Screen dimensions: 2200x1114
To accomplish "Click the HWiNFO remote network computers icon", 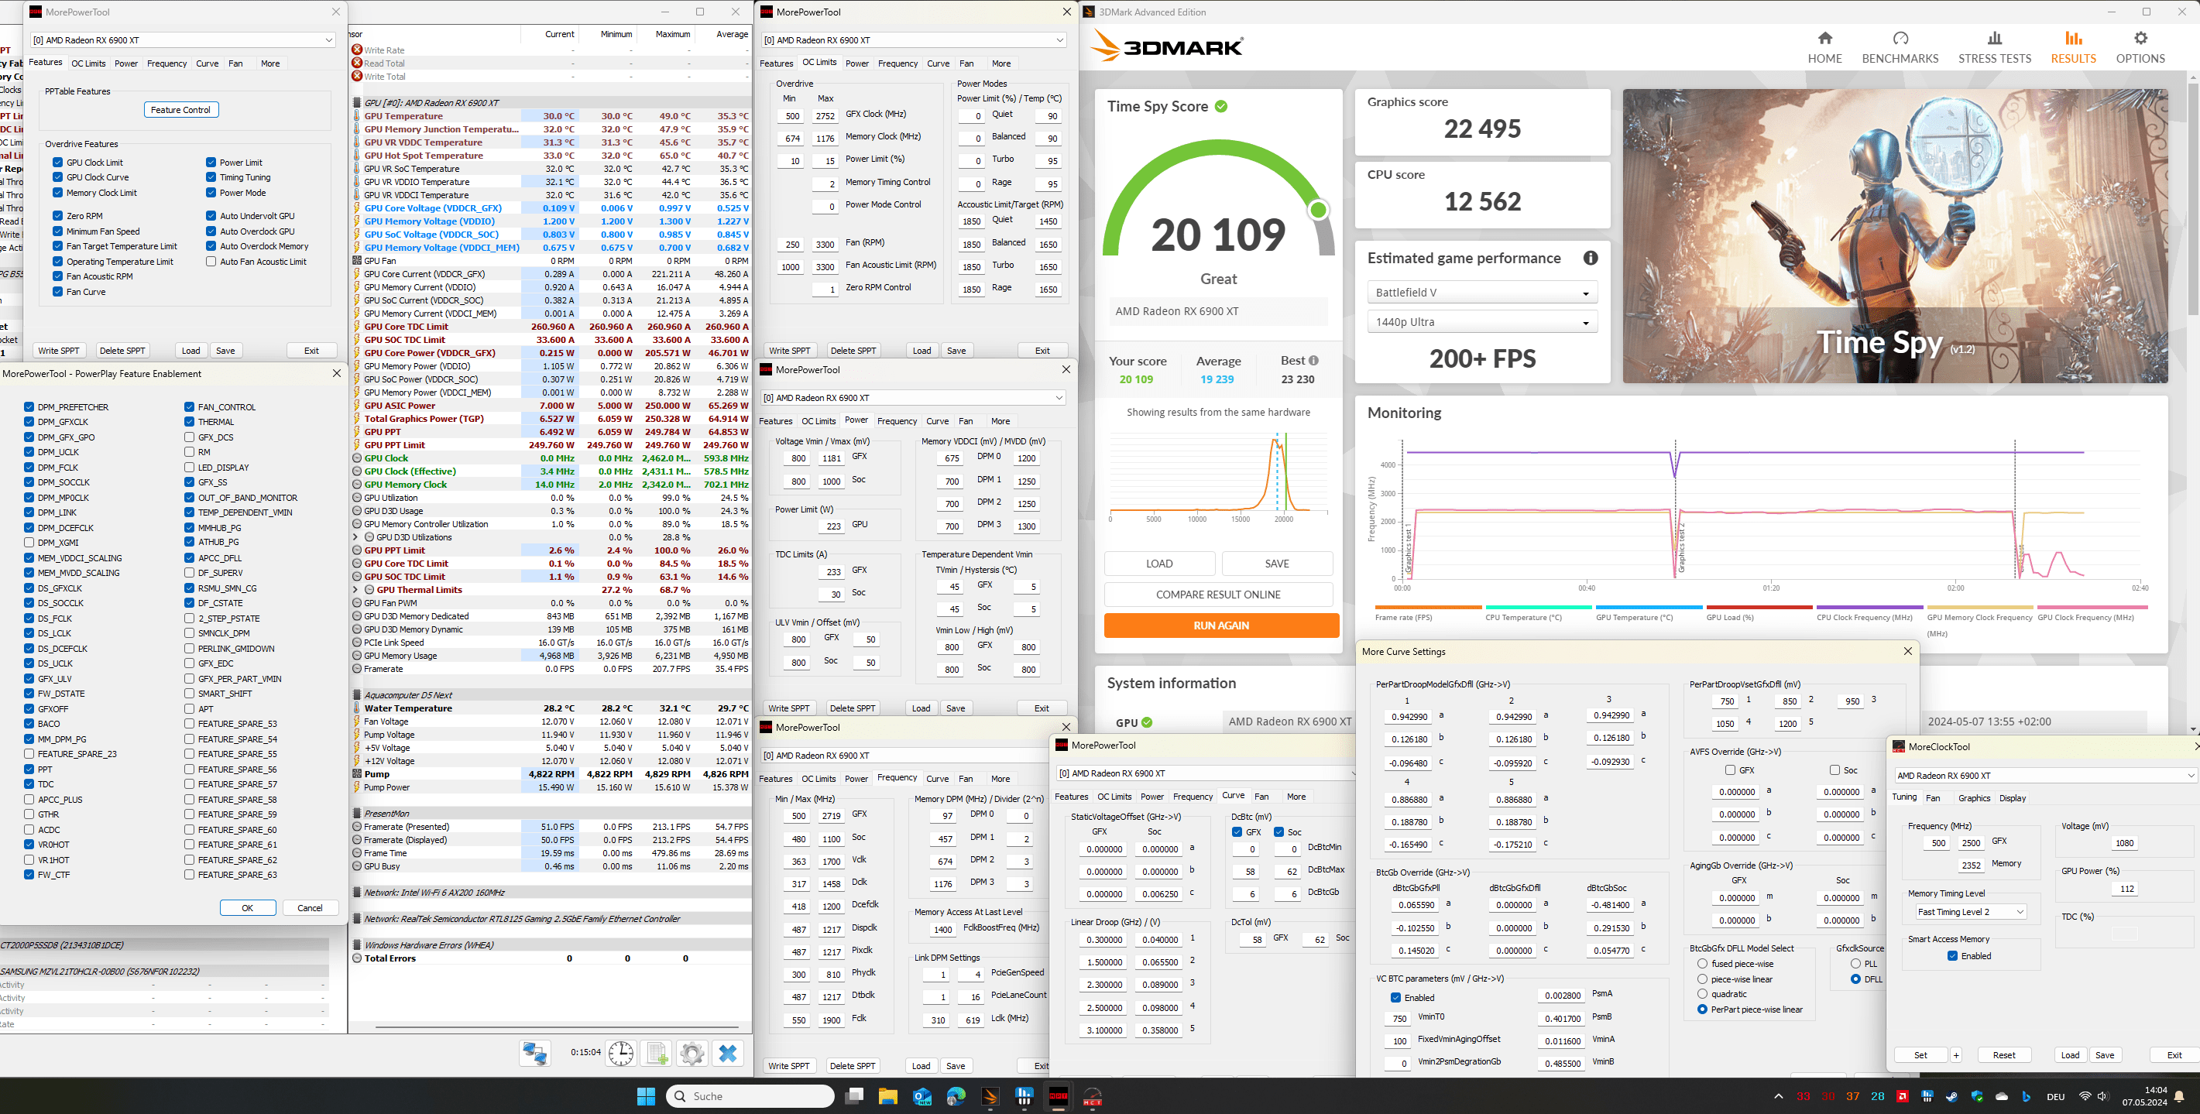I will [534, 1054].
